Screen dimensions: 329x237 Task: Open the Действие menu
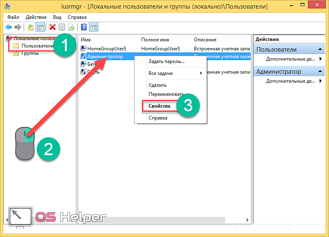36,17
